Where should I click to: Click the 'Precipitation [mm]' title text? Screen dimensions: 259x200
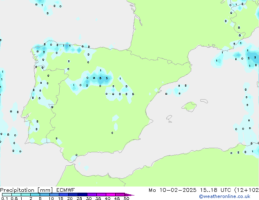27,190
